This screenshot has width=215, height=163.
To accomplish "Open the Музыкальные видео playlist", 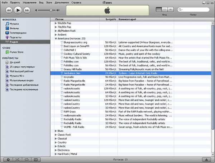I will 25,80.
